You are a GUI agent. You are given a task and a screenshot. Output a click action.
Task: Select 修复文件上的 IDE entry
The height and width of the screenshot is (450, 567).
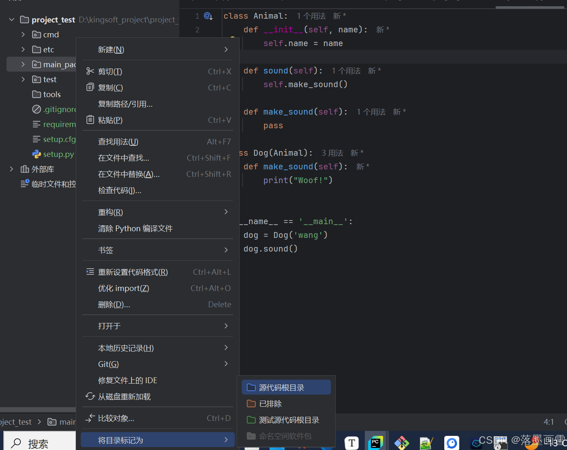pos(158,380)
